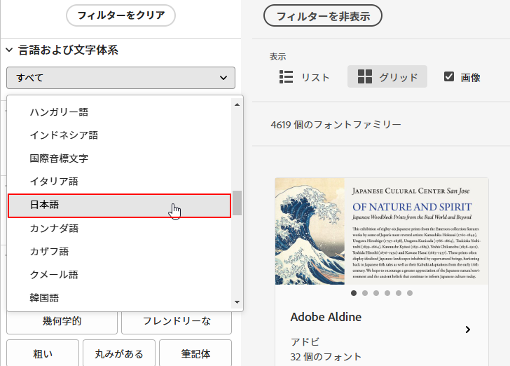
Task: Show first Adobe Aldine carousel image dot
Action: point(354,293)
